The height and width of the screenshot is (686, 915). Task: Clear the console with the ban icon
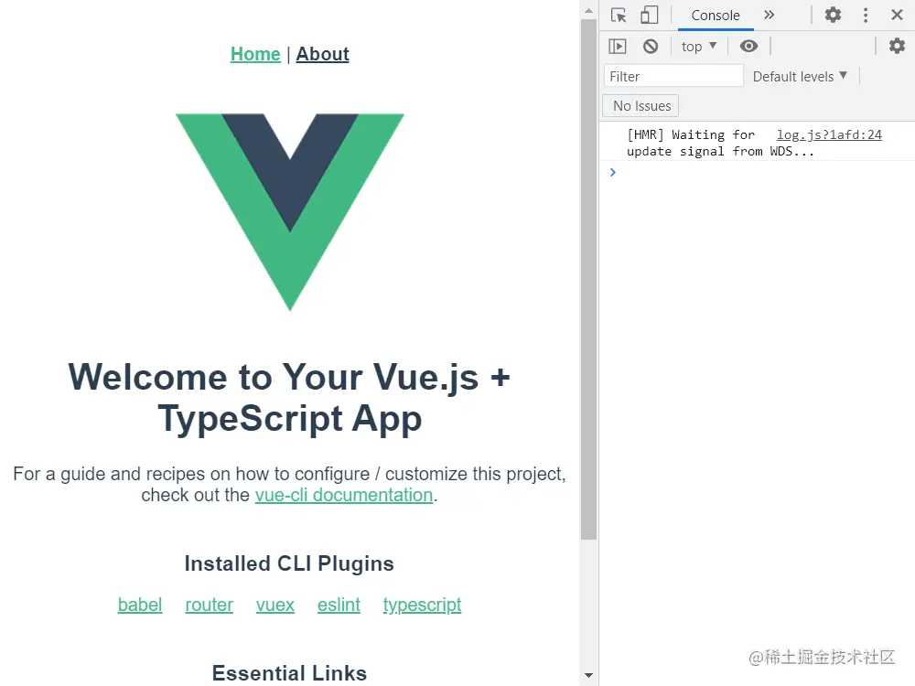point(650,46)
